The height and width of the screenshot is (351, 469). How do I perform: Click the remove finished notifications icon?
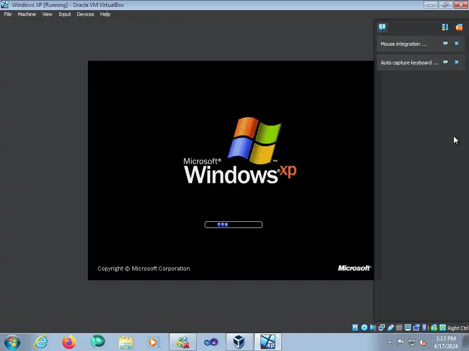(x=459, y=27)
